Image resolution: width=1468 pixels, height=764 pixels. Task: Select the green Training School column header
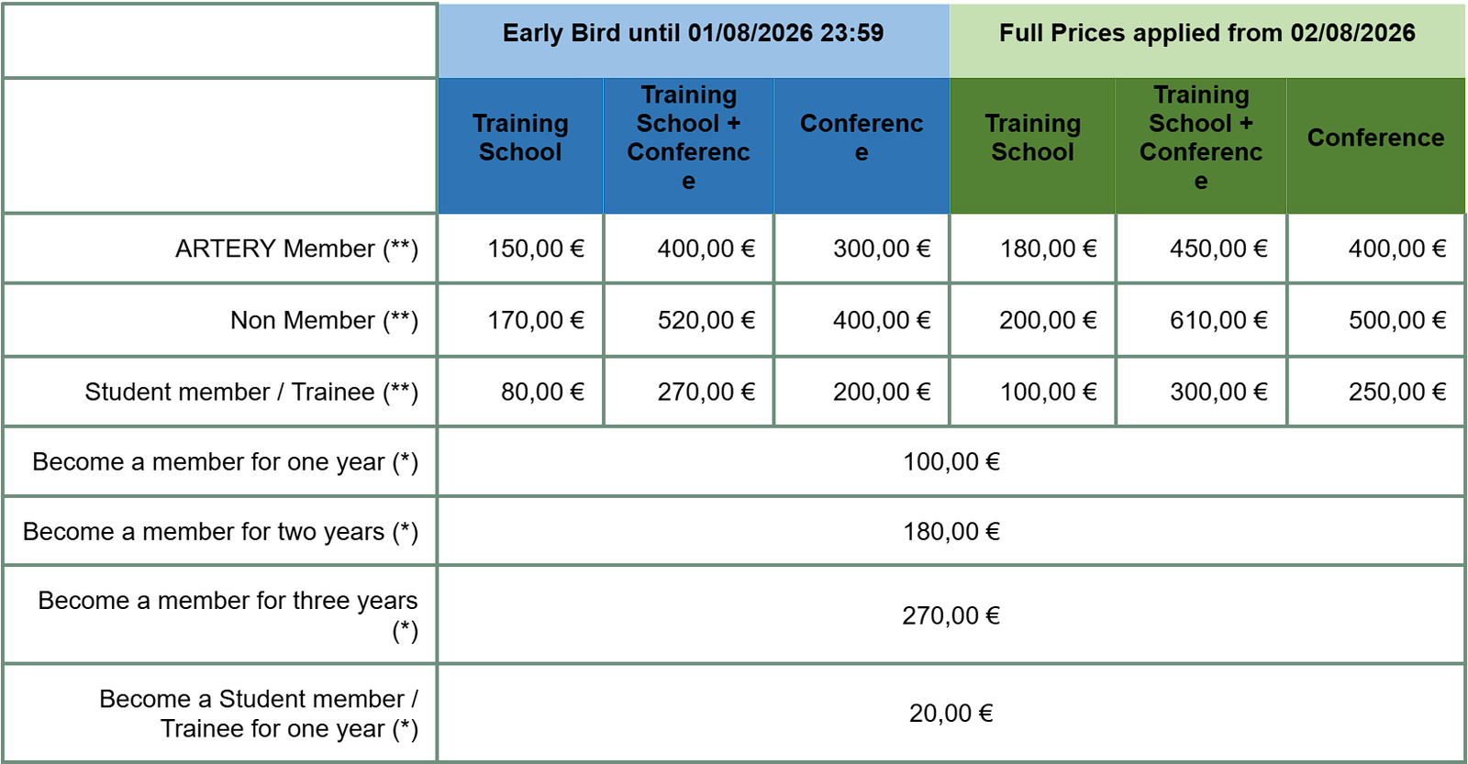point(1032,138)
